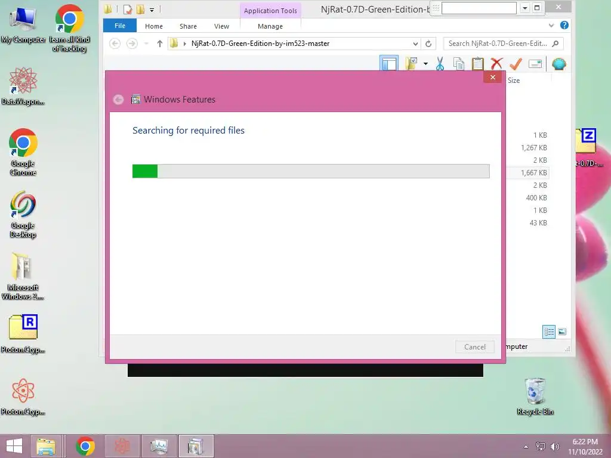The image size is (611, 458).
Task: Click the Explorer Forward arrow
Action: click(132, 44)
